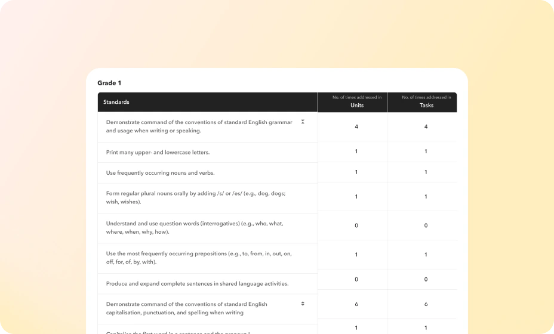Click Units value 0 for 'complete sentences' row
Screen dimensions: 554x334
click(x=356, y=280)
